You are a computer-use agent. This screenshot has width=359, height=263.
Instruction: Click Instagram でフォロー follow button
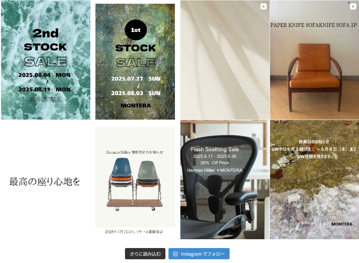pos(199,254)
